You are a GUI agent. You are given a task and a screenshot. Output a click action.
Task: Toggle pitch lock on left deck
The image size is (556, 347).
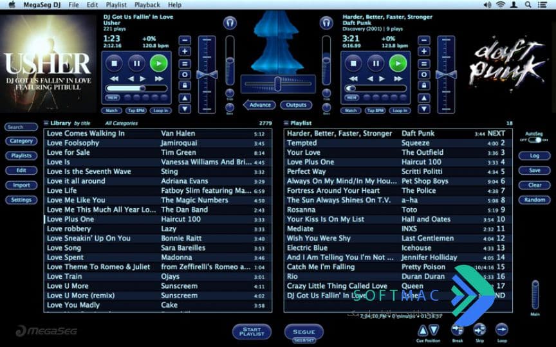[185, 85]
